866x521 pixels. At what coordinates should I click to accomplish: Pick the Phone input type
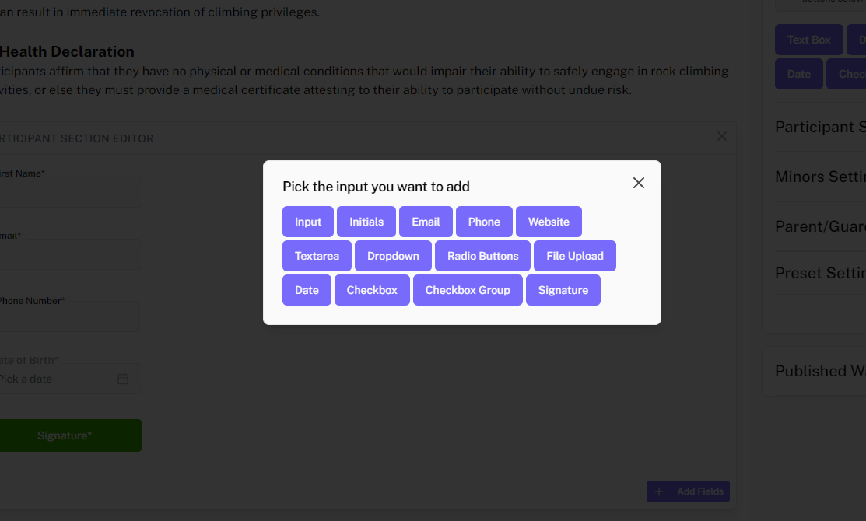coord(484,222)
